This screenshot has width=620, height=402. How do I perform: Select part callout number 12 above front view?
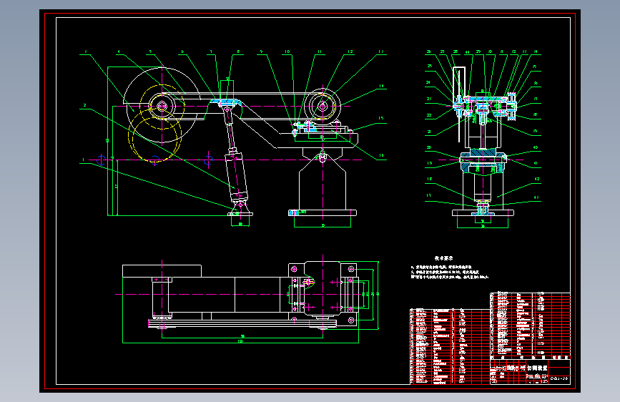click(350, 52)
